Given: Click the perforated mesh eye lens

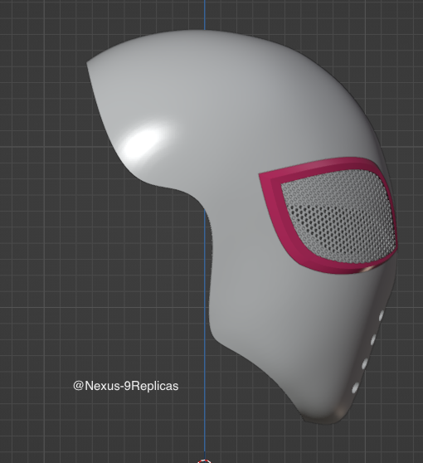Looking at the screenshot, I should pos(339,216).
